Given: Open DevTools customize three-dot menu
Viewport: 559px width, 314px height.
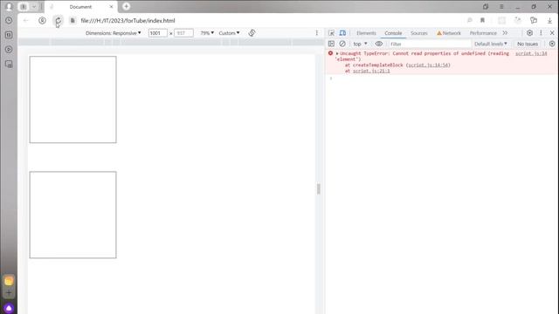Looking at the screenshot, I should pyautogui.click(x=541, y=33).
